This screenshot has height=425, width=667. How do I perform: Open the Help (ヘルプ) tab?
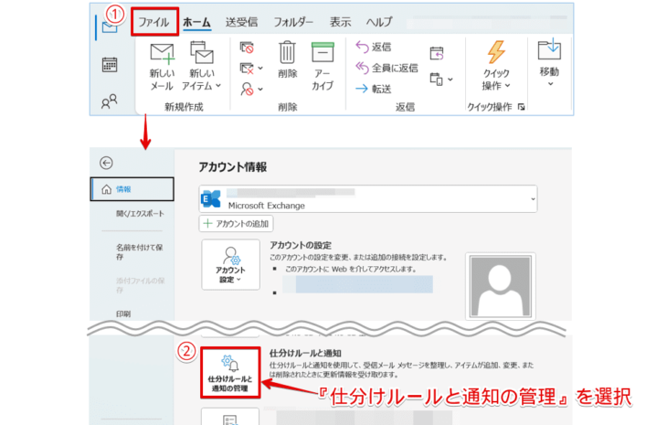[379, 21]
